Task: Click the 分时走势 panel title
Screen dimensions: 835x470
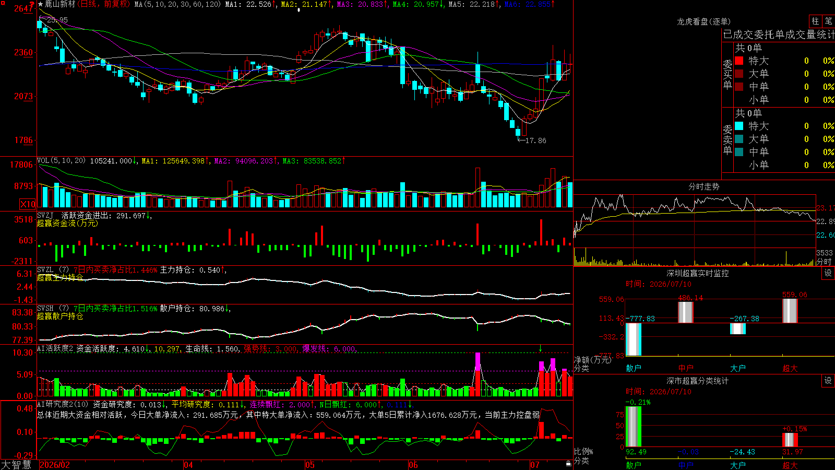Action: pos(703,186)
